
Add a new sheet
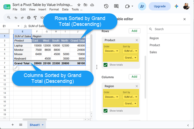pyautogui.click(x=13, y=125)
